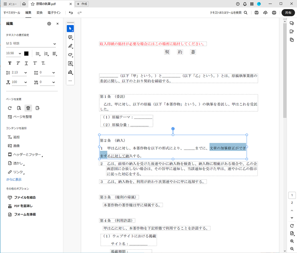Open ヘッダーとフッター options

click(x=25, y=154)
